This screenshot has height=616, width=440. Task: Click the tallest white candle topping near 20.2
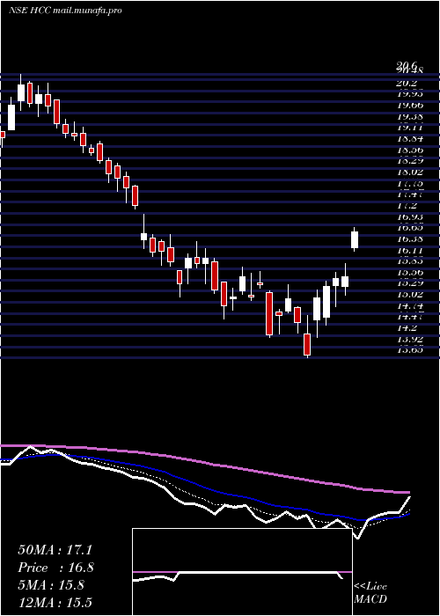coord(21,92)
